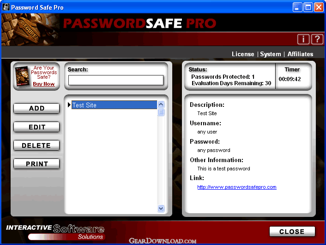
Task: Click the row pointer arrow beside Test Site
Action: (x=69, y=105)
